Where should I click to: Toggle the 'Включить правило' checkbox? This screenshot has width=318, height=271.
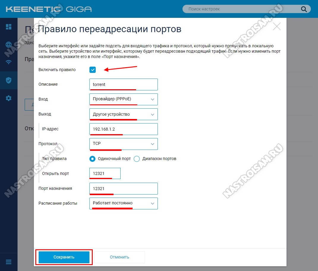coord(92,70)
